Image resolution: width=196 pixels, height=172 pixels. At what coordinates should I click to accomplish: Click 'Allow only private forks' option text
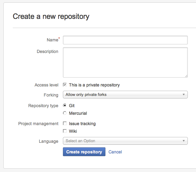(86, 94)
